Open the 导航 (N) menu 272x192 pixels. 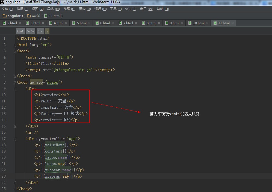click(x=54, y=9)
